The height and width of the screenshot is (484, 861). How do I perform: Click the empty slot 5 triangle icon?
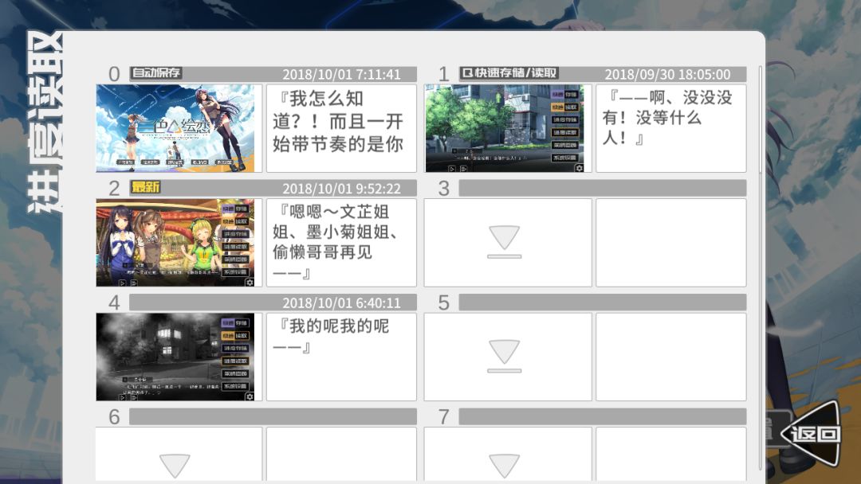(504, 357)
